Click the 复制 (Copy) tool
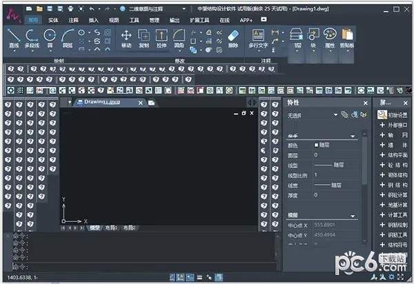Image resolution: width=414 pixels, height=284 pixels. (x=144, y=38)
